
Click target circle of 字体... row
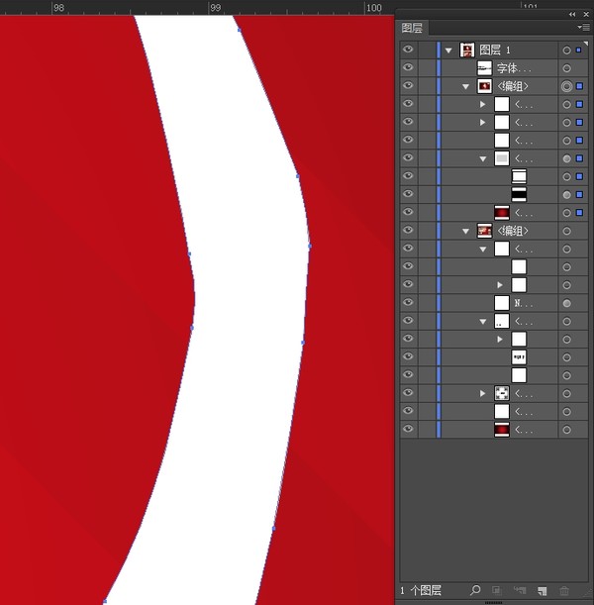pyautogui.click(x=566, y=68)
